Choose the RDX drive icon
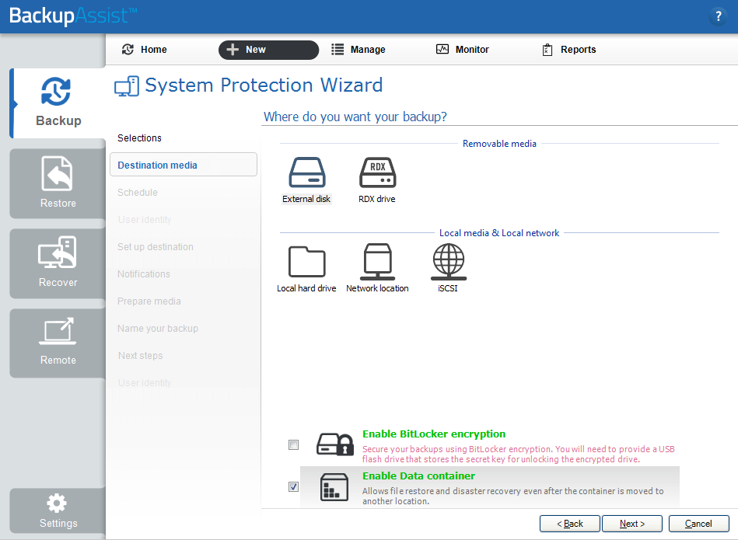This screenshot has width=738, height=540. click(x=377, y=173)
